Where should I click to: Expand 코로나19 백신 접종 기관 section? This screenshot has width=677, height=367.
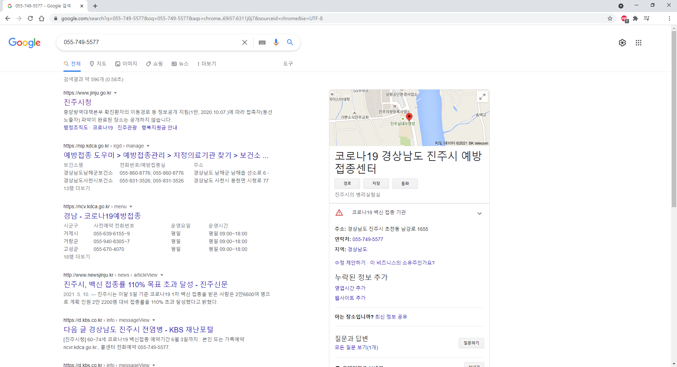(x=480, y=213)
